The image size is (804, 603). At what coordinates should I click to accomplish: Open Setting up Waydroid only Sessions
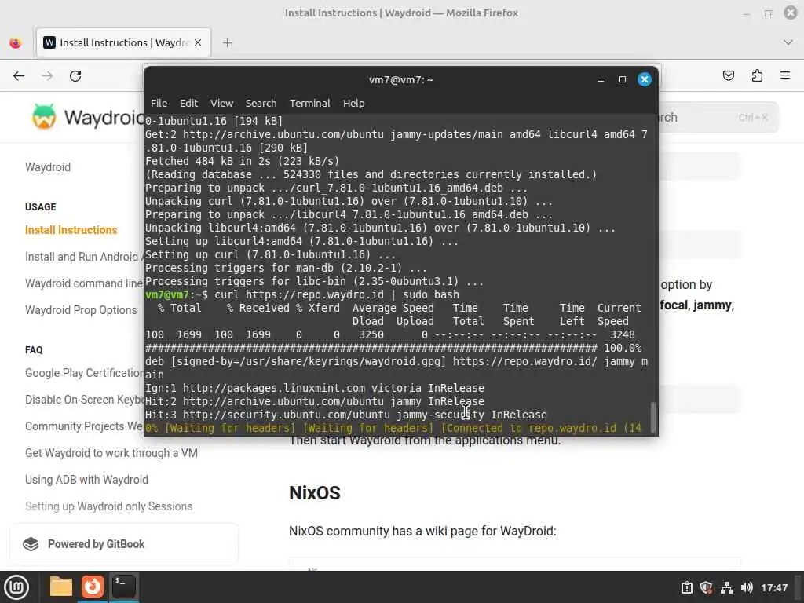click(108, 506)
